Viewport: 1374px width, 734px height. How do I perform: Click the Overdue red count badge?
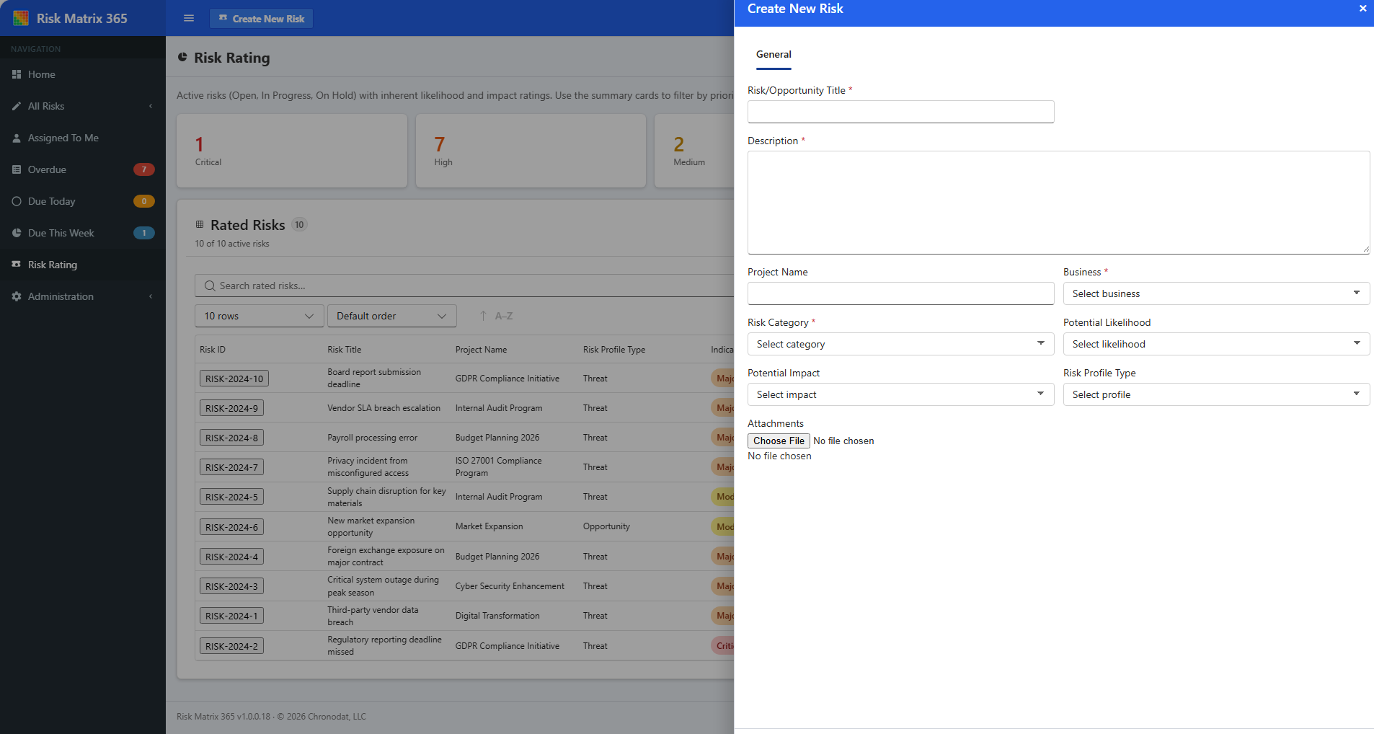click(x=144, y=169)
